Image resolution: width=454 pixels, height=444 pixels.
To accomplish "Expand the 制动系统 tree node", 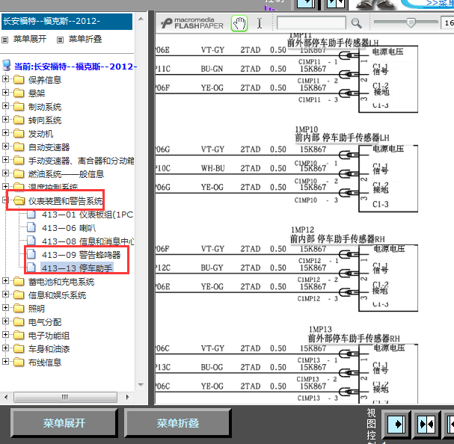I will (x=5, y=106).
